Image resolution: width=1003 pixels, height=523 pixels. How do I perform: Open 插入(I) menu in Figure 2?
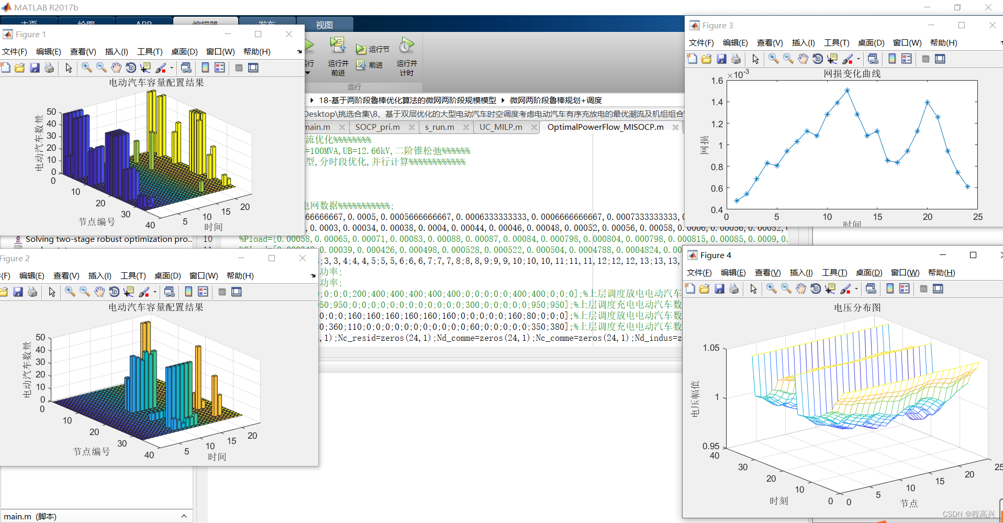(x=99, y=275)
